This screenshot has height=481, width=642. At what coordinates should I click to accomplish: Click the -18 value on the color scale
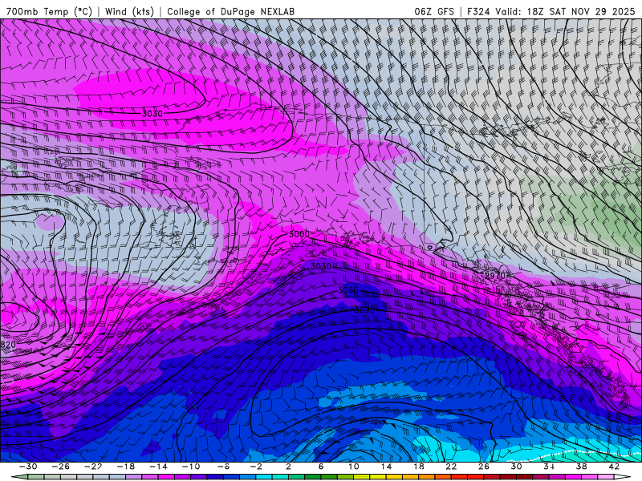[x=126, y=467]
